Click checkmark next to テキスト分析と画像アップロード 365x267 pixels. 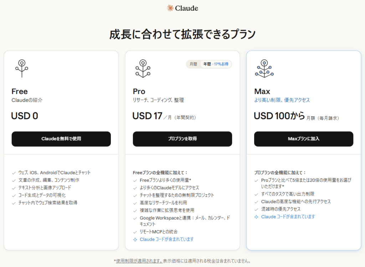click(14, 188)
